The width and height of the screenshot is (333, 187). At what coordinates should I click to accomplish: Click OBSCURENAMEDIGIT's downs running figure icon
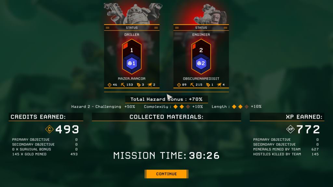tap(219, 85)
